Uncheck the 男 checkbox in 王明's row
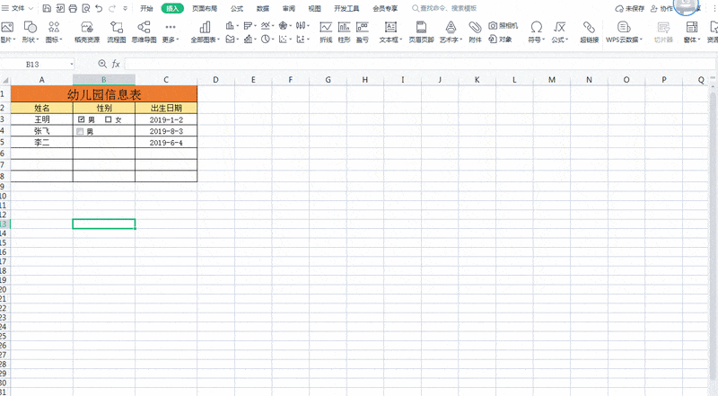718x396 pixels. coord(82,119)
